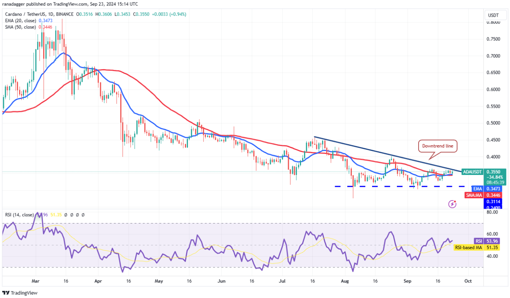Click the 0.7500 price scale value
Screen dimensions: 510x298
(x=493, y=39)
